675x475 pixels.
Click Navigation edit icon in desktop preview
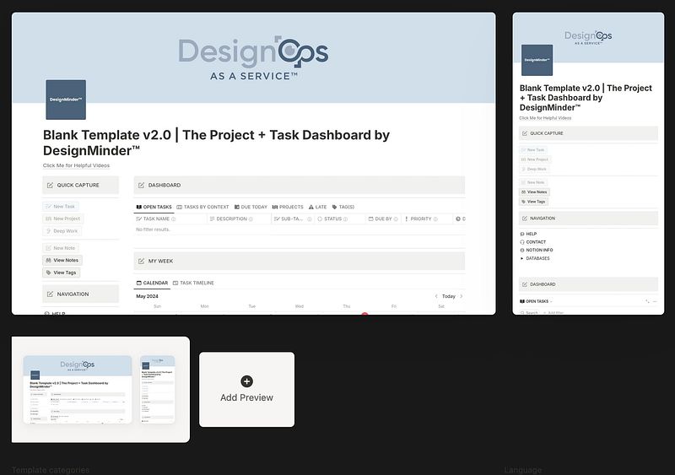pyautogui.click(x=50, y=294)
